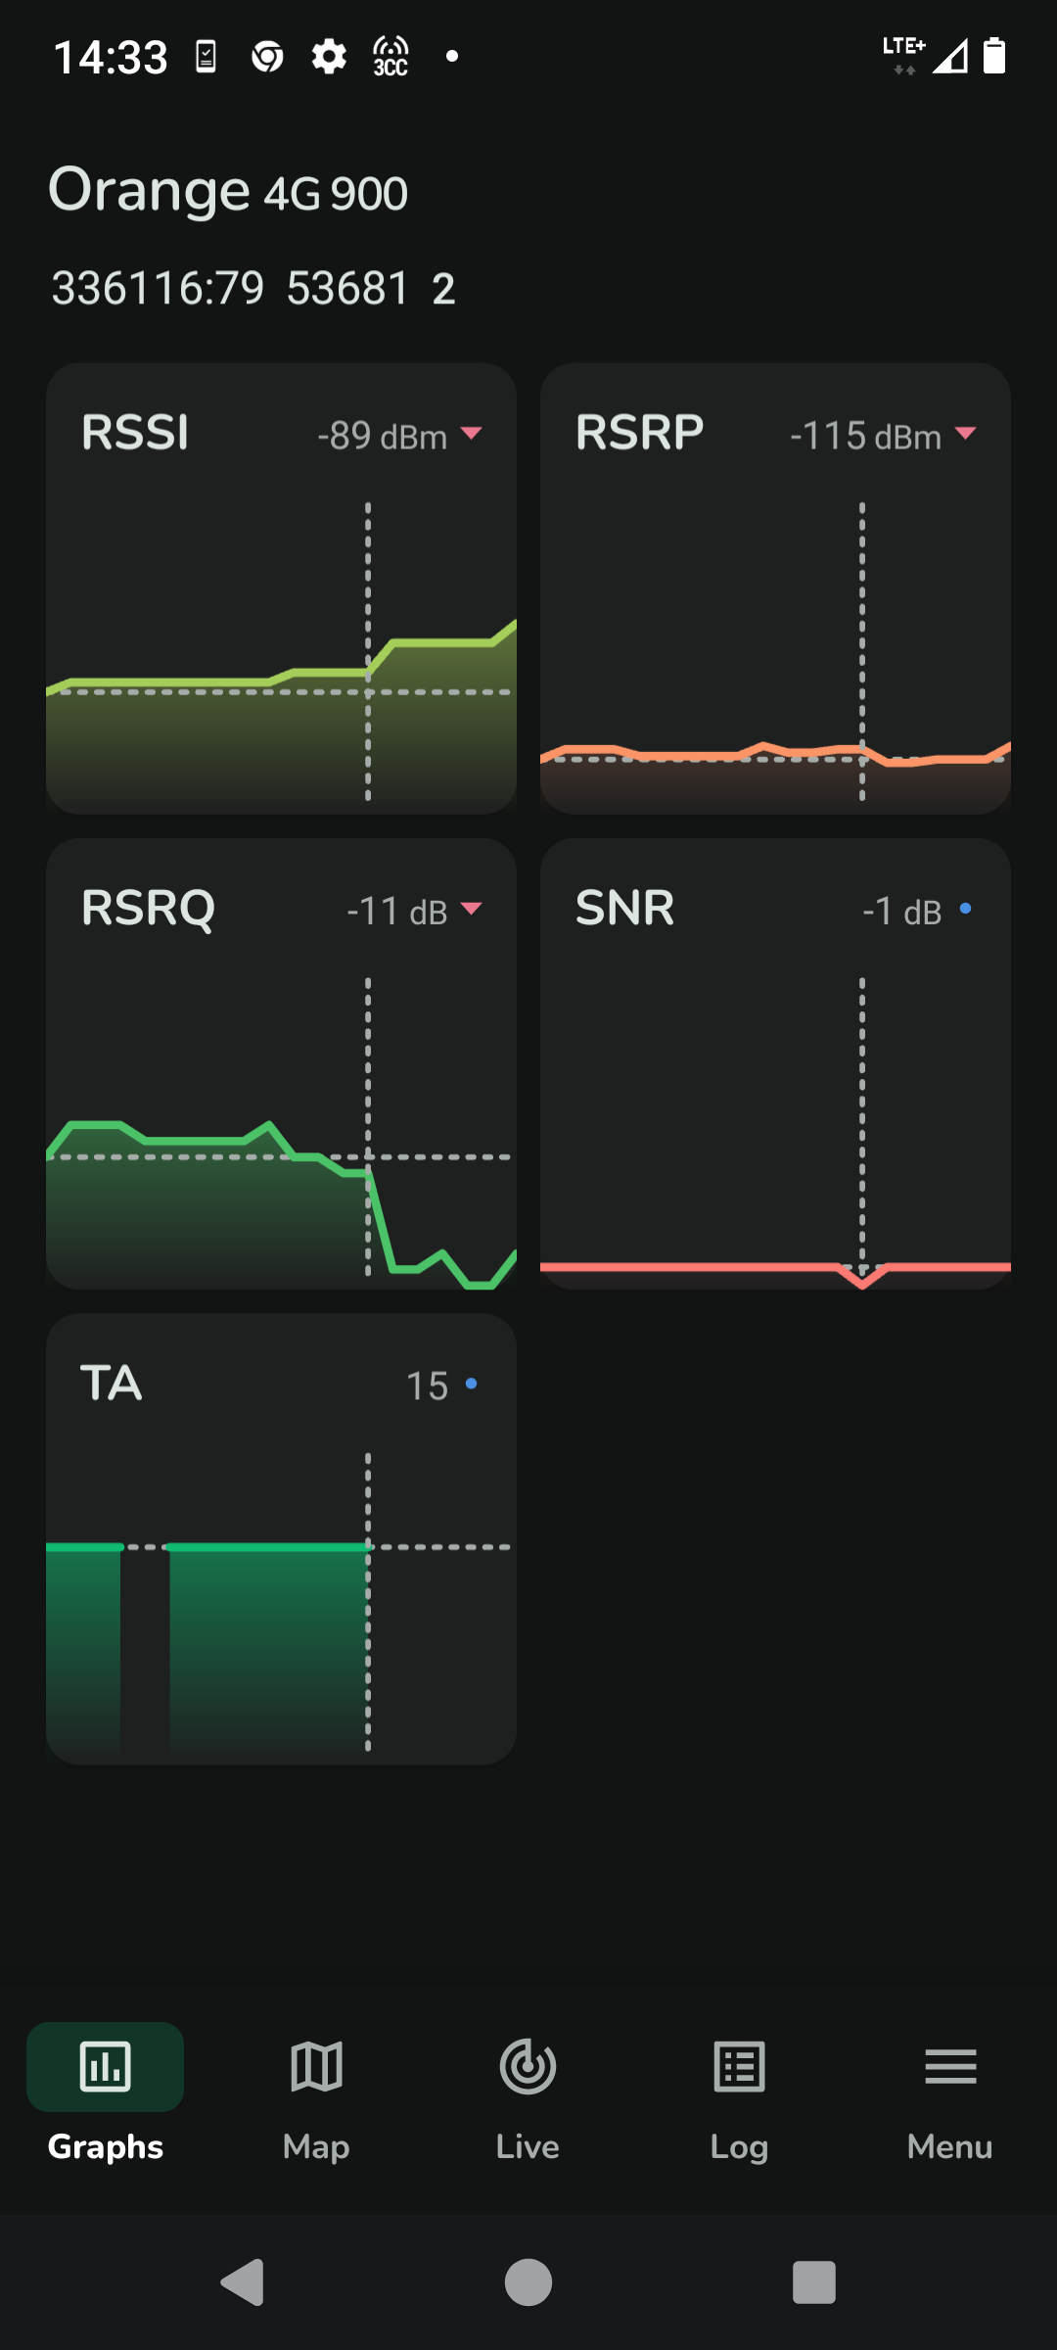1057x2350 pixels.
Task: Tap the Android back button
Action: [243, 2282]
